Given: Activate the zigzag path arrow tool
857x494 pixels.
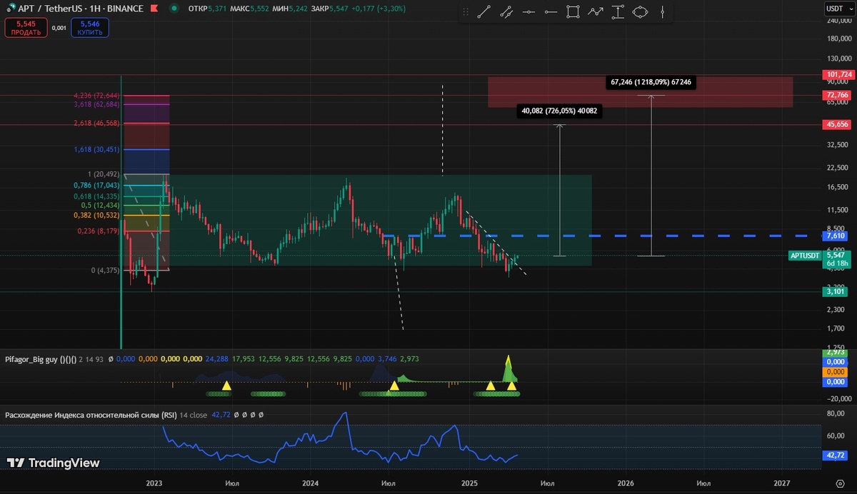Looking at the screenshot, I should click(595, 11).
